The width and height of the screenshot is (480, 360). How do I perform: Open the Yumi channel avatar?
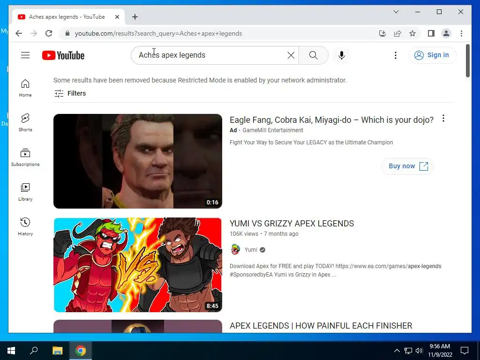(235, 250)
